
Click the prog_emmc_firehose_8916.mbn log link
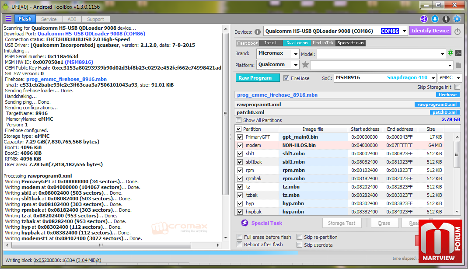click(x=66, y=79)
